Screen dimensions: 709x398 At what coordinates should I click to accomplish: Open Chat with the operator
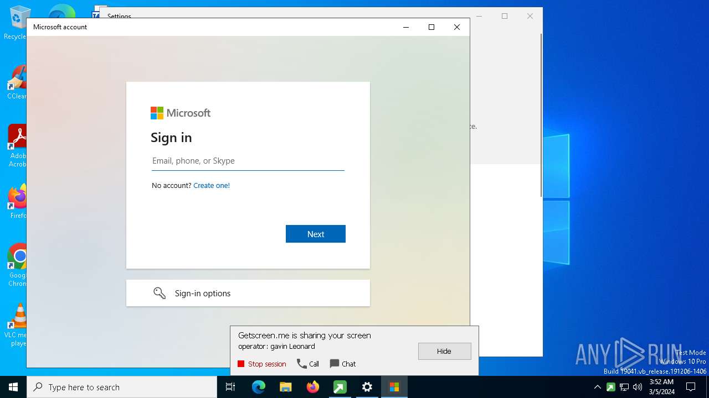343,364
